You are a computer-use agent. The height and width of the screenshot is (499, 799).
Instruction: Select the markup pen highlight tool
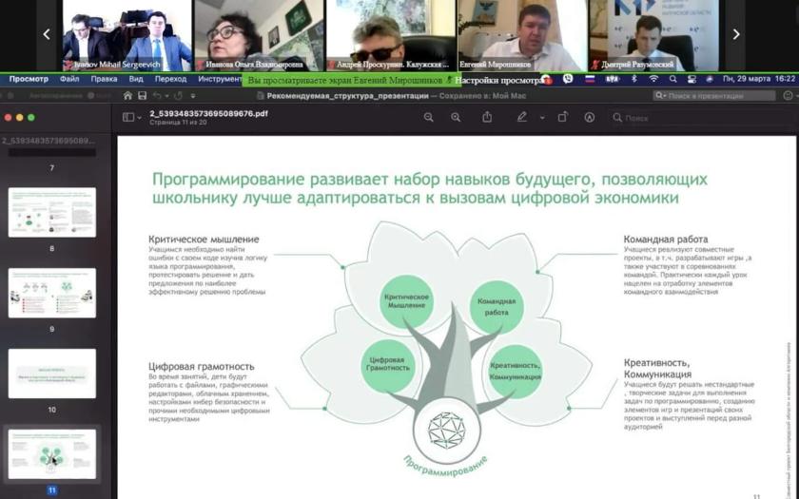point(521,117)
